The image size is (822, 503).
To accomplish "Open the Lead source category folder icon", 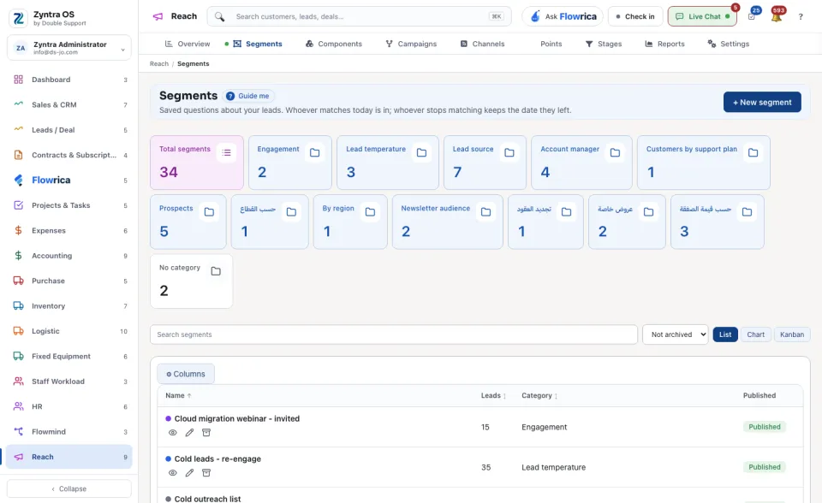I will pyautogui.click(x=509, y=152).
